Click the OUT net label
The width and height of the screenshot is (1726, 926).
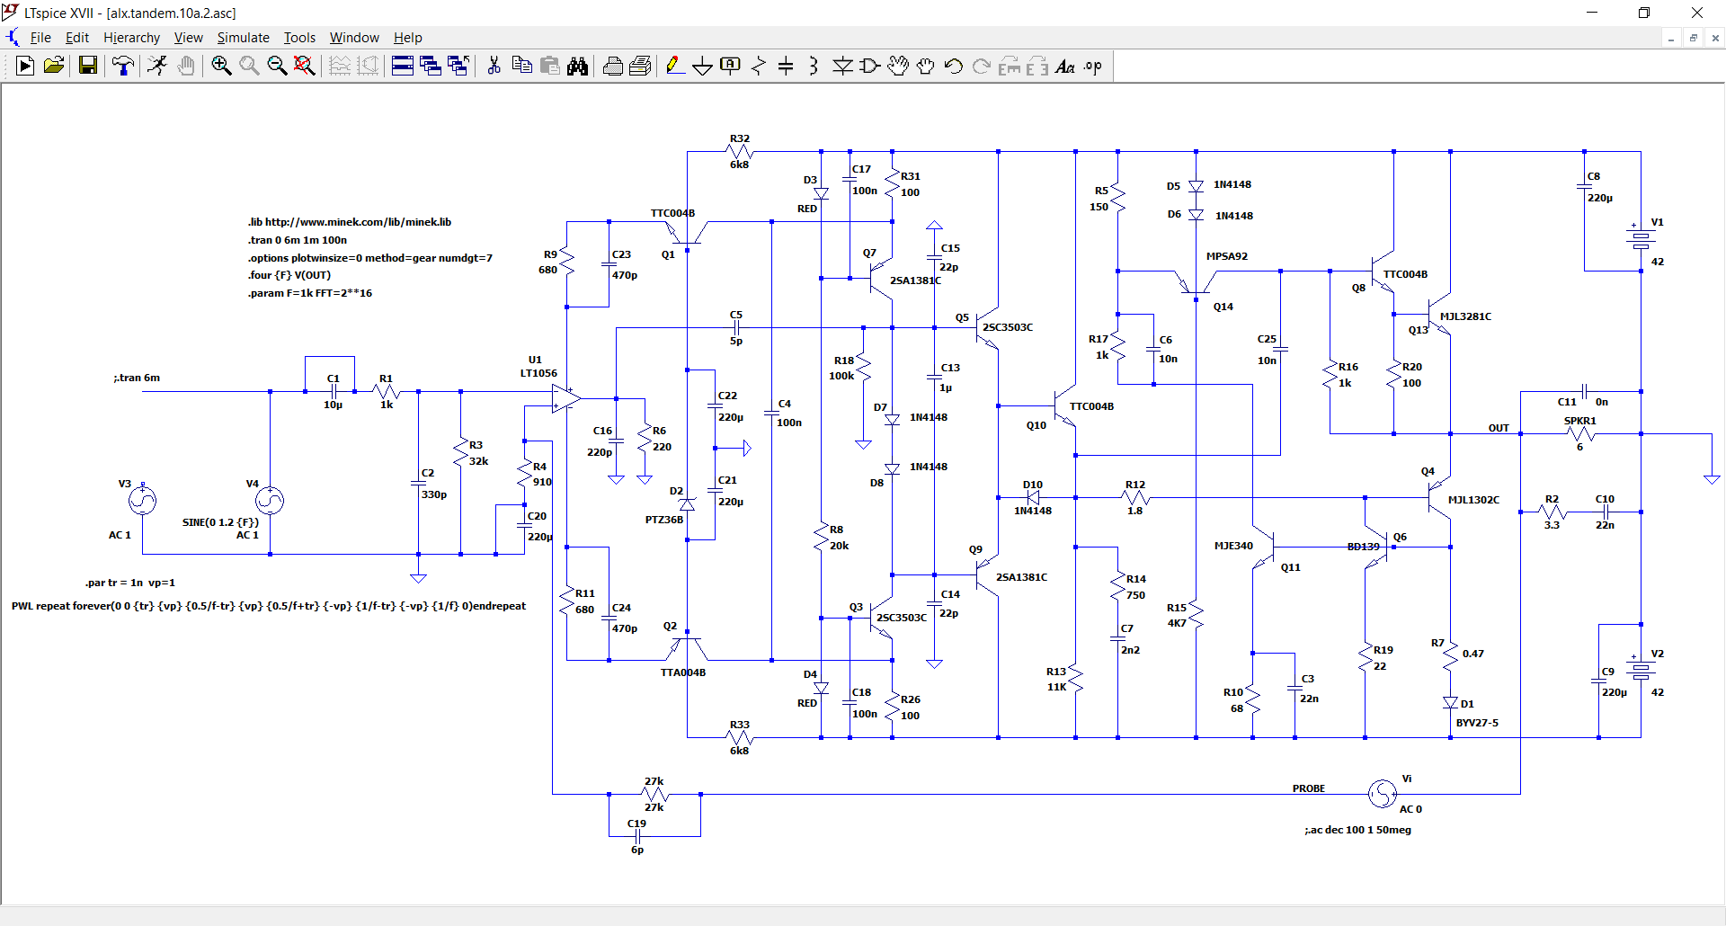point(1499,428)
